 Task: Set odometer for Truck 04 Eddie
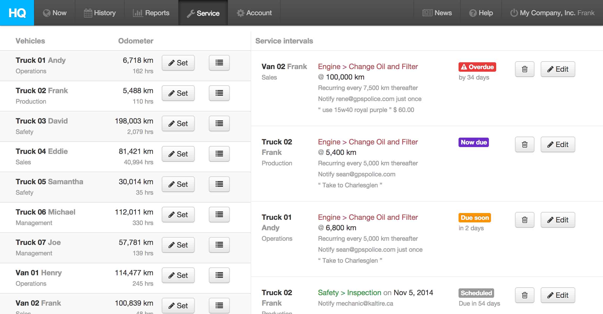coord(178,154)
